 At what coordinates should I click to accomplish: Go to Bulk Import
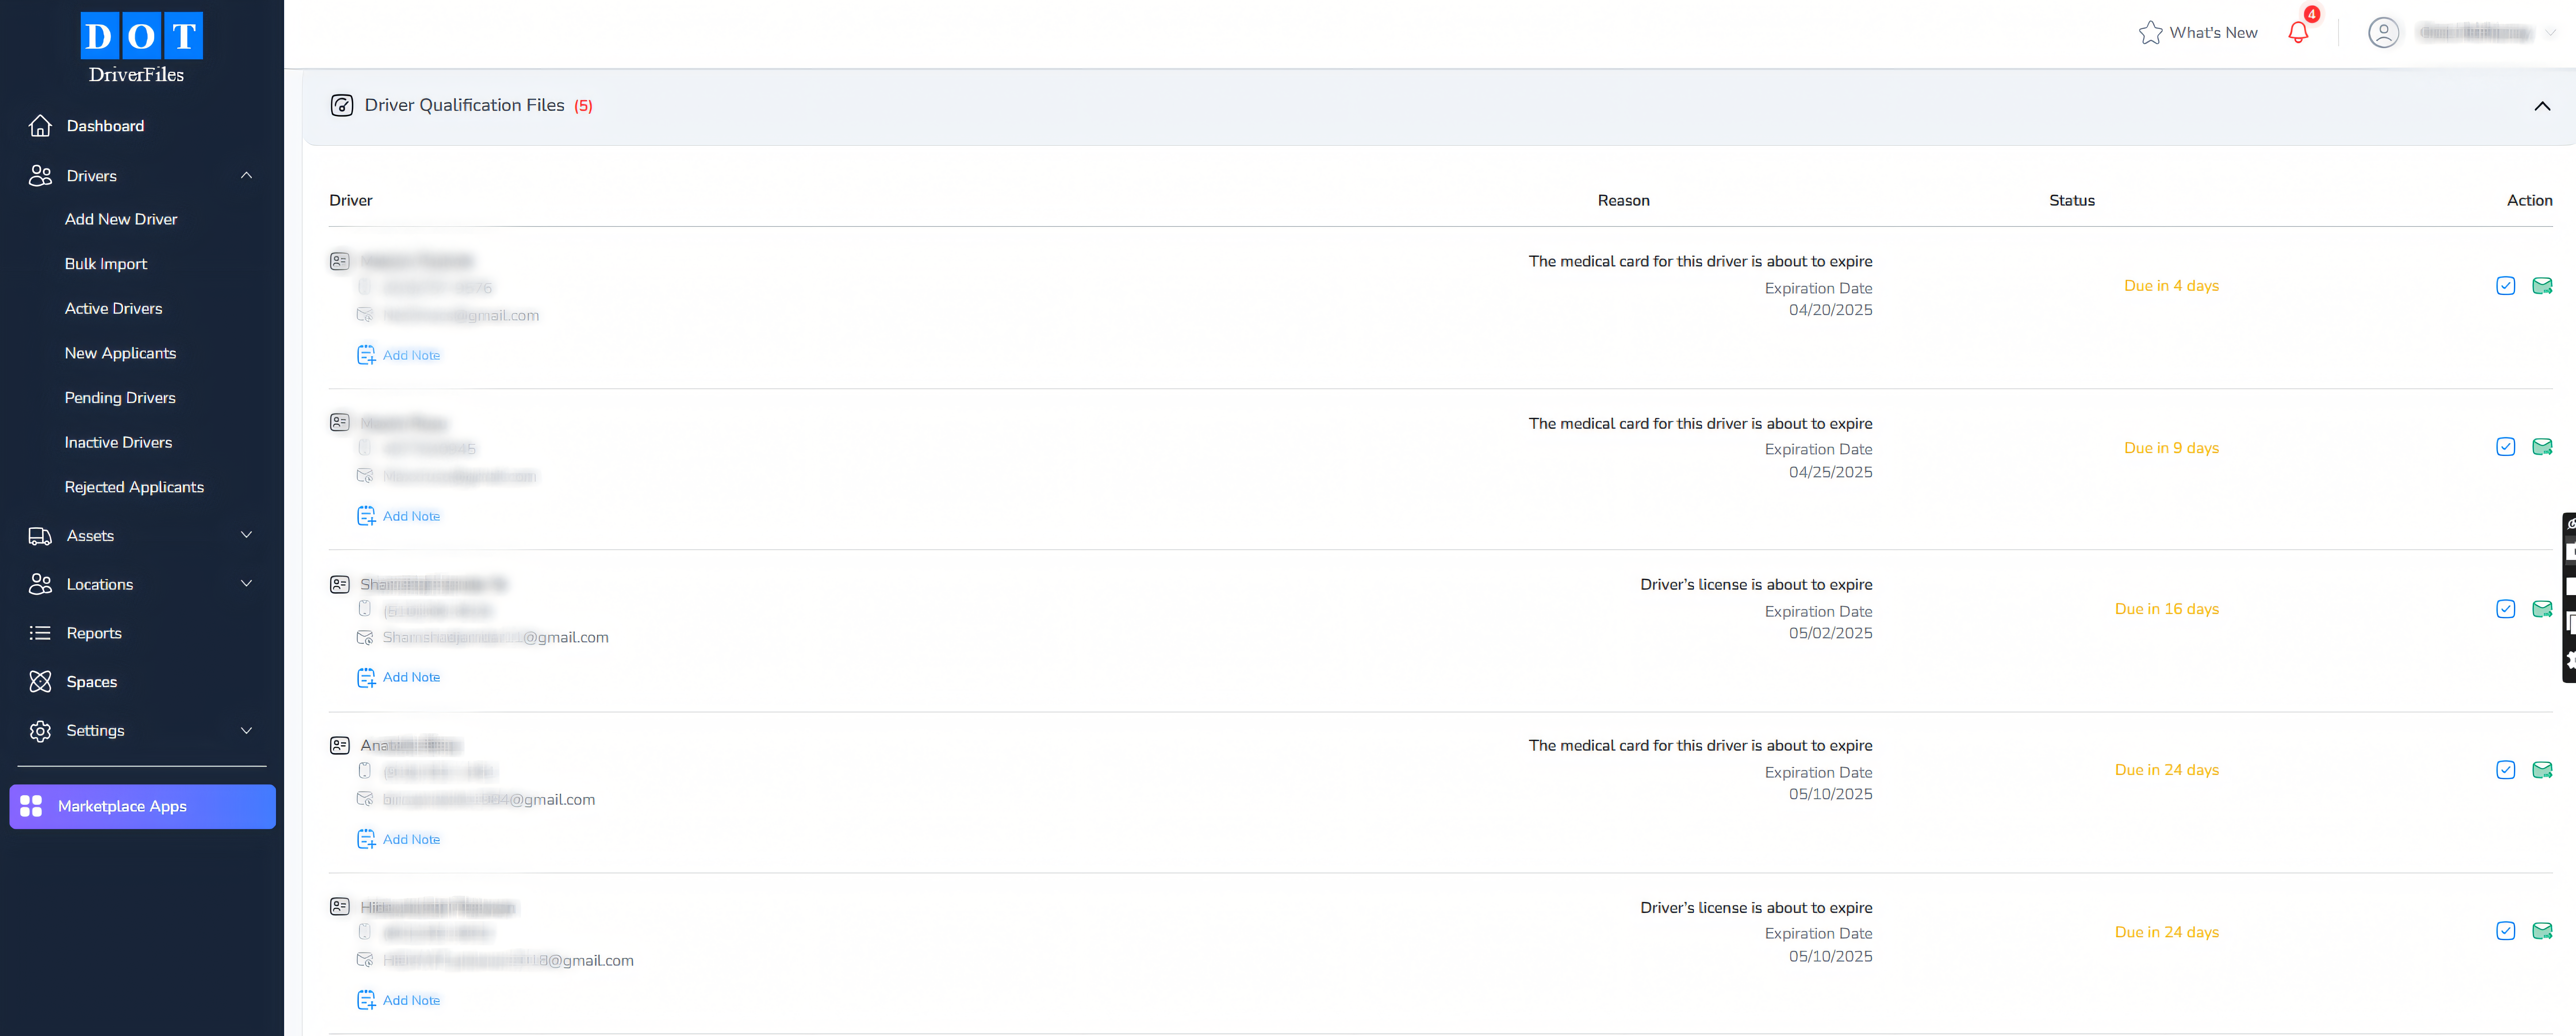(x=106, y=264)
